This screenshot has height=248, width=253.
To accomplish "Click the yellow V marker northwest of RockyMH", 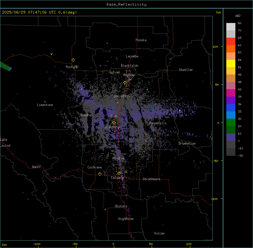I will coord(51,54).
